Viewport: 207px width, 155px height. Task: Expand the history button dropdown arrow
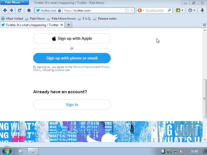(195, 10)
